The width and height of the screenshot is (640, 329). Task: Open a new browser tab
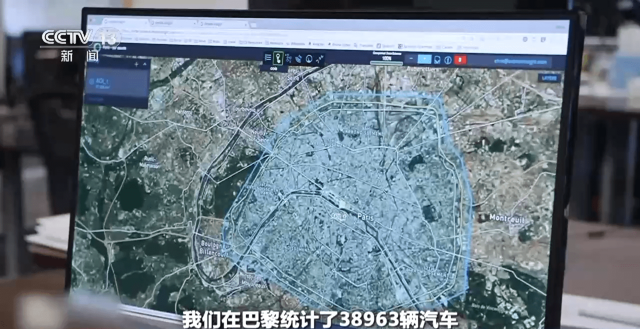[253, 25]
